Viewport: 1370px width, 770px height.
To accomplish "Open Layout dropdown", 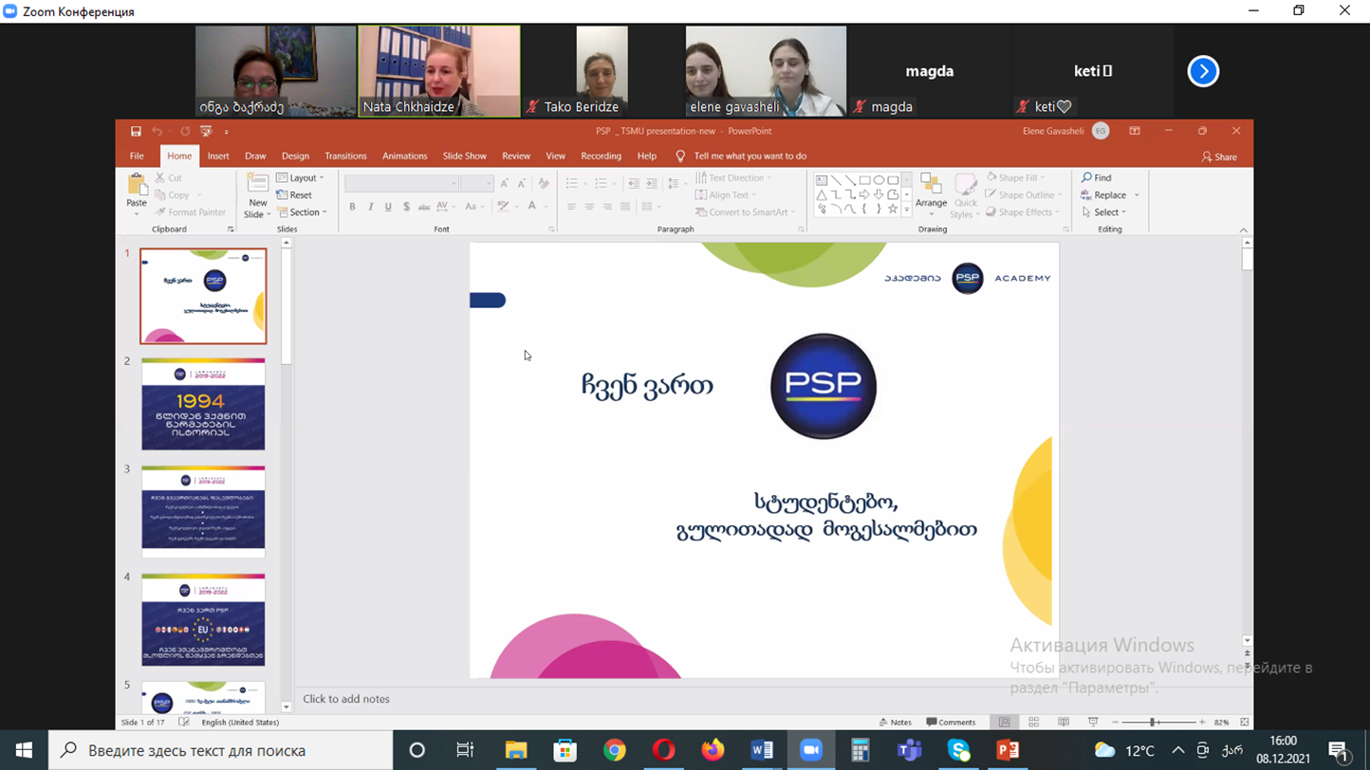I will 300,178.
